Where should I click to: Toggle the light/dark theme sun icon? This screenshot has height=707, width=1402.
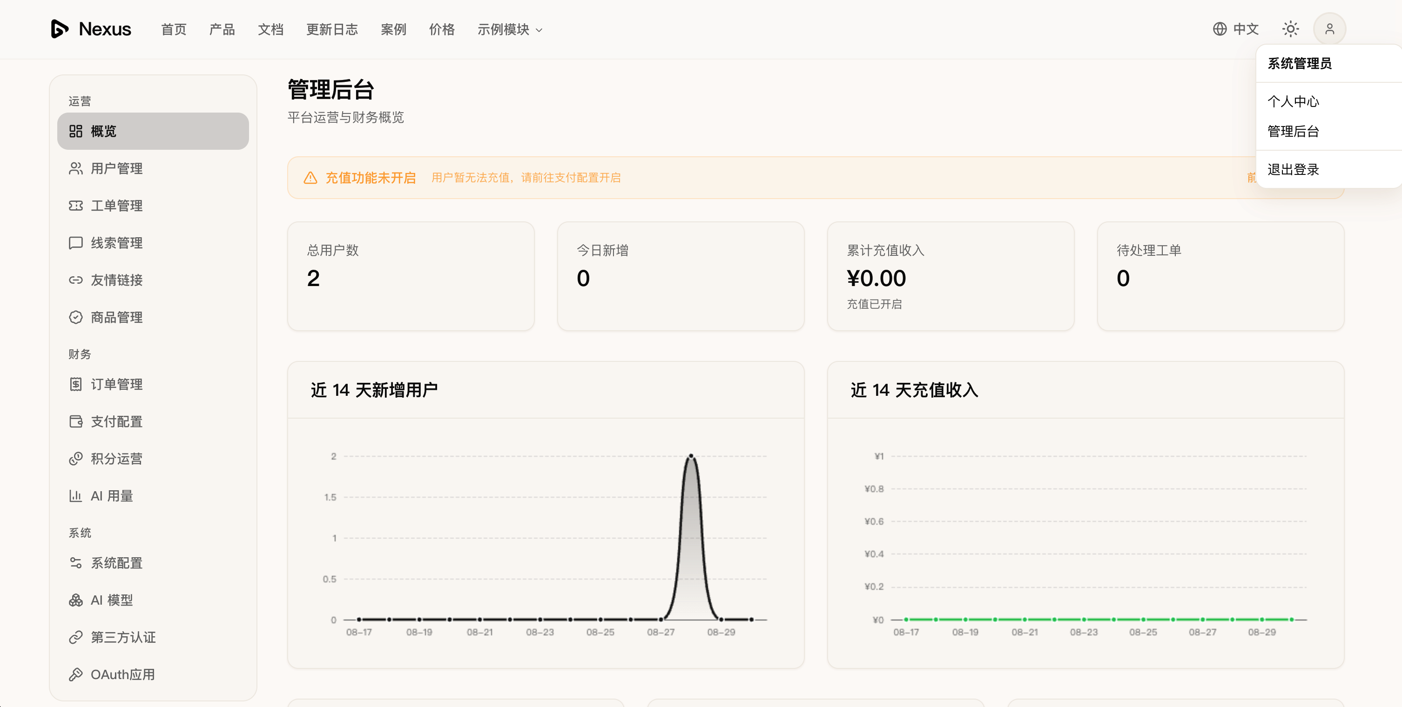[x=1290, y=29]
